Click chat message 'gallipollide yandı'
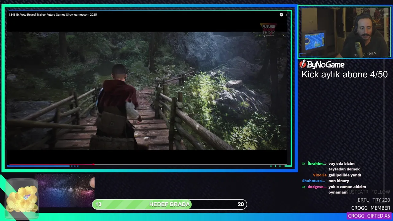The width and height of the screenshot is (393, 221). [345, 175]
